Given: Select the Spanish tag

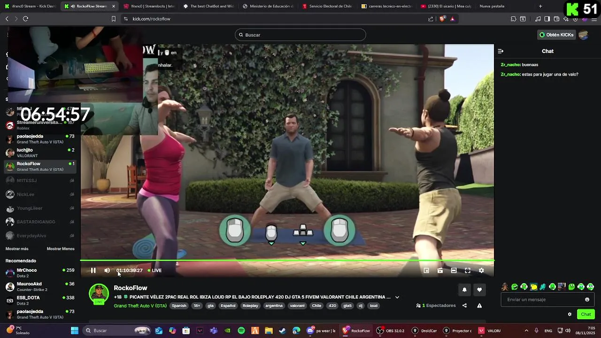Looking at the screenshot, I should point(179,306).
